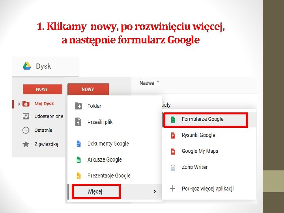The image size is (284, 213).
Task: Select Prezentacje Google menu entry
Action: coord(115,176)
